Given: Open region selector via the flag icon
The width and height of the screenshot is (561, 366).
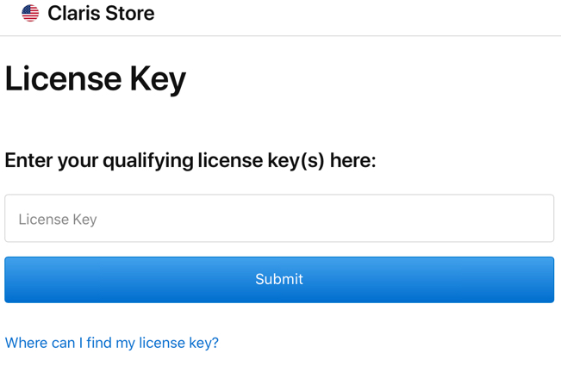Looking at the screenshot, I should 30,13.
